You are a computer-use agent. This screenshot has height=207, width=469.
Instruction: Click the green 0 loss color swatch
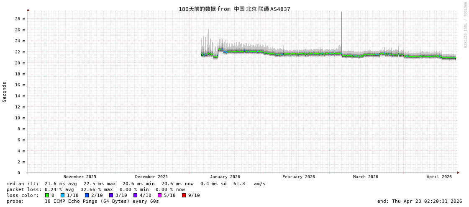coord(47,195)
